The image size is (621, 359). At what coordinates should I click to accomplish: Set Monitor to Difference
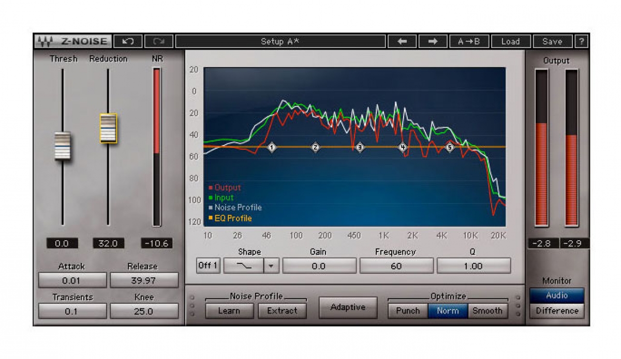tap(557, 310)
